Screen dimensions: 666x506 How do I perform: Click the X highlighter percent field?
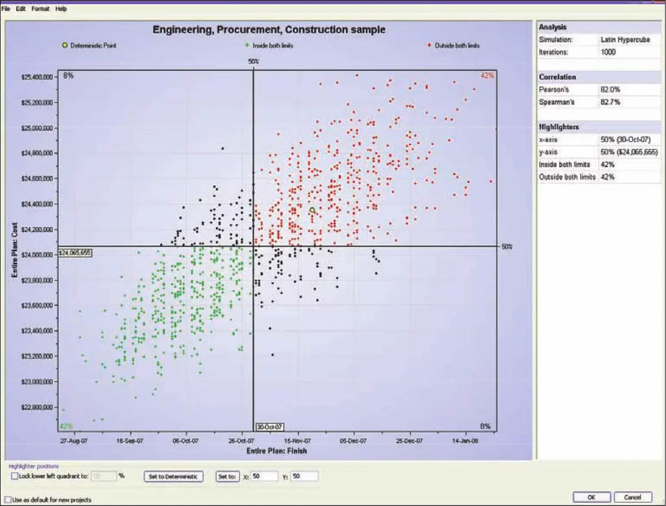point(264,476)
